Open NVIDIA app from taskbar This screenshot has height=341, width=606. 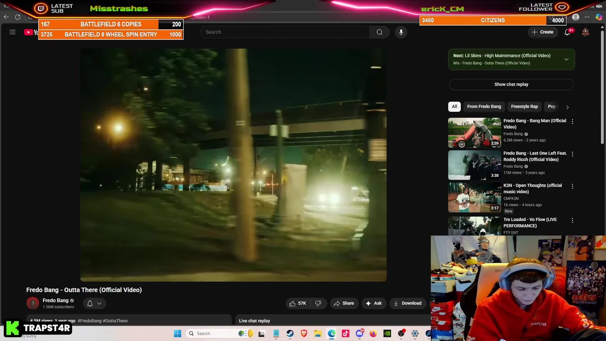pyautogui.click(x=387, y=333)
